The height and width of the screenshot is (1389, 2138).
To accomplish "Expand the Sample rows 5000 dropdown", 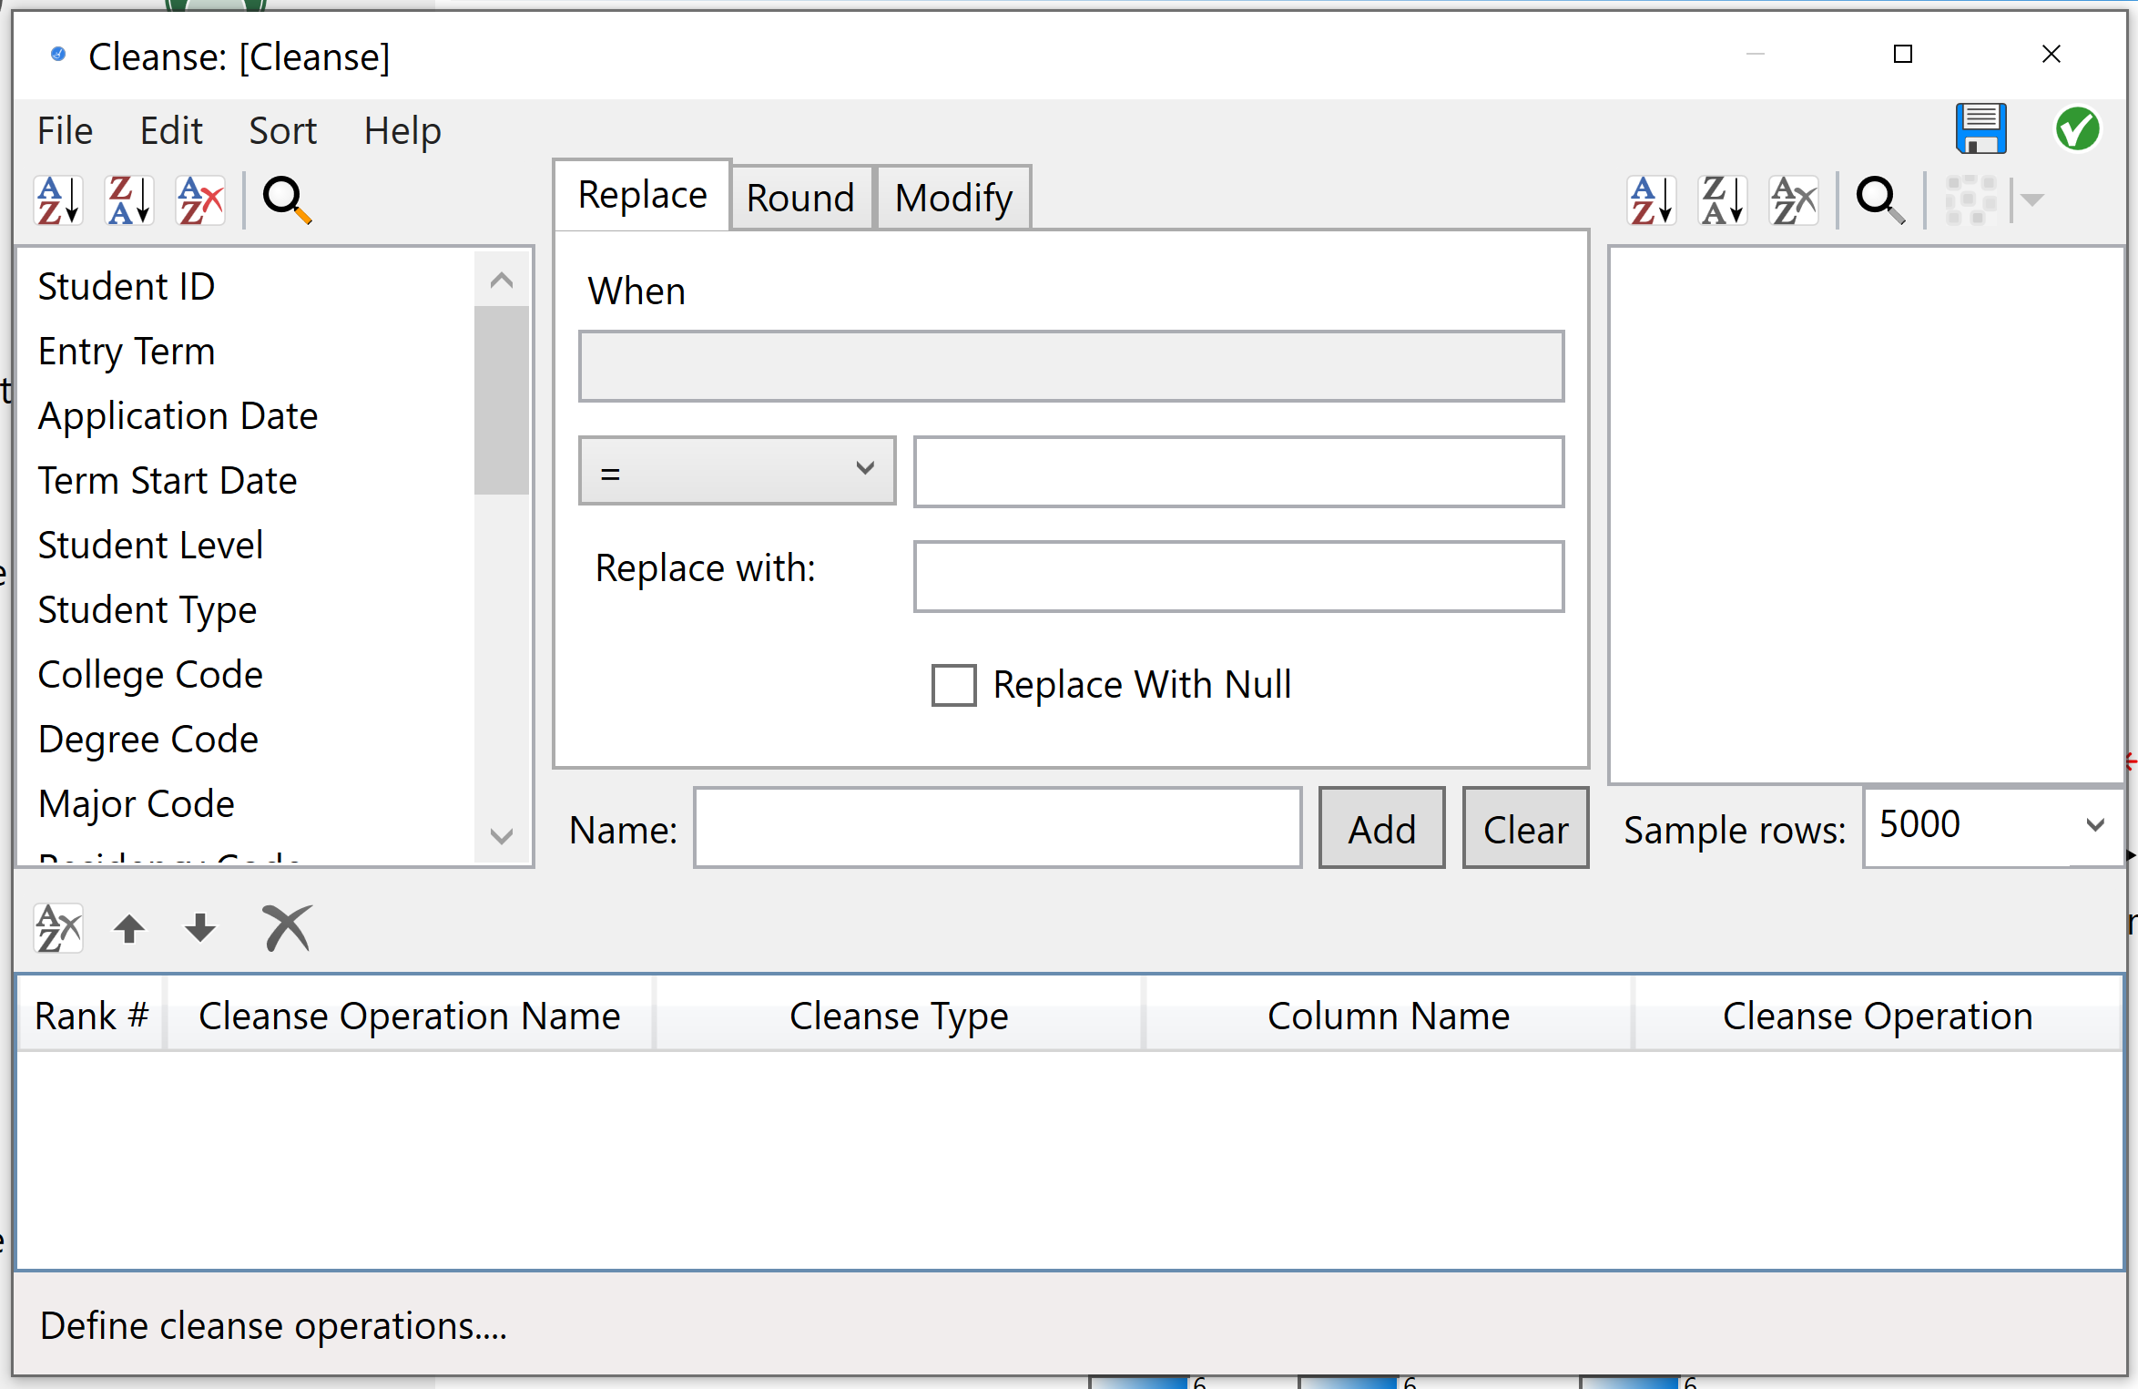I will click(2094, 825).
